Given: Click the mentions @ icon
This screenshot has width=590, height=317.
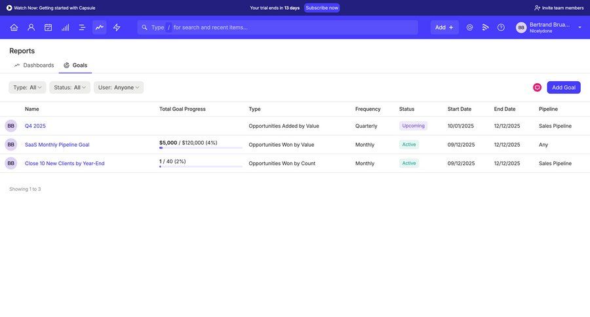Looking at the screenshot, I should tap(469, 28).
